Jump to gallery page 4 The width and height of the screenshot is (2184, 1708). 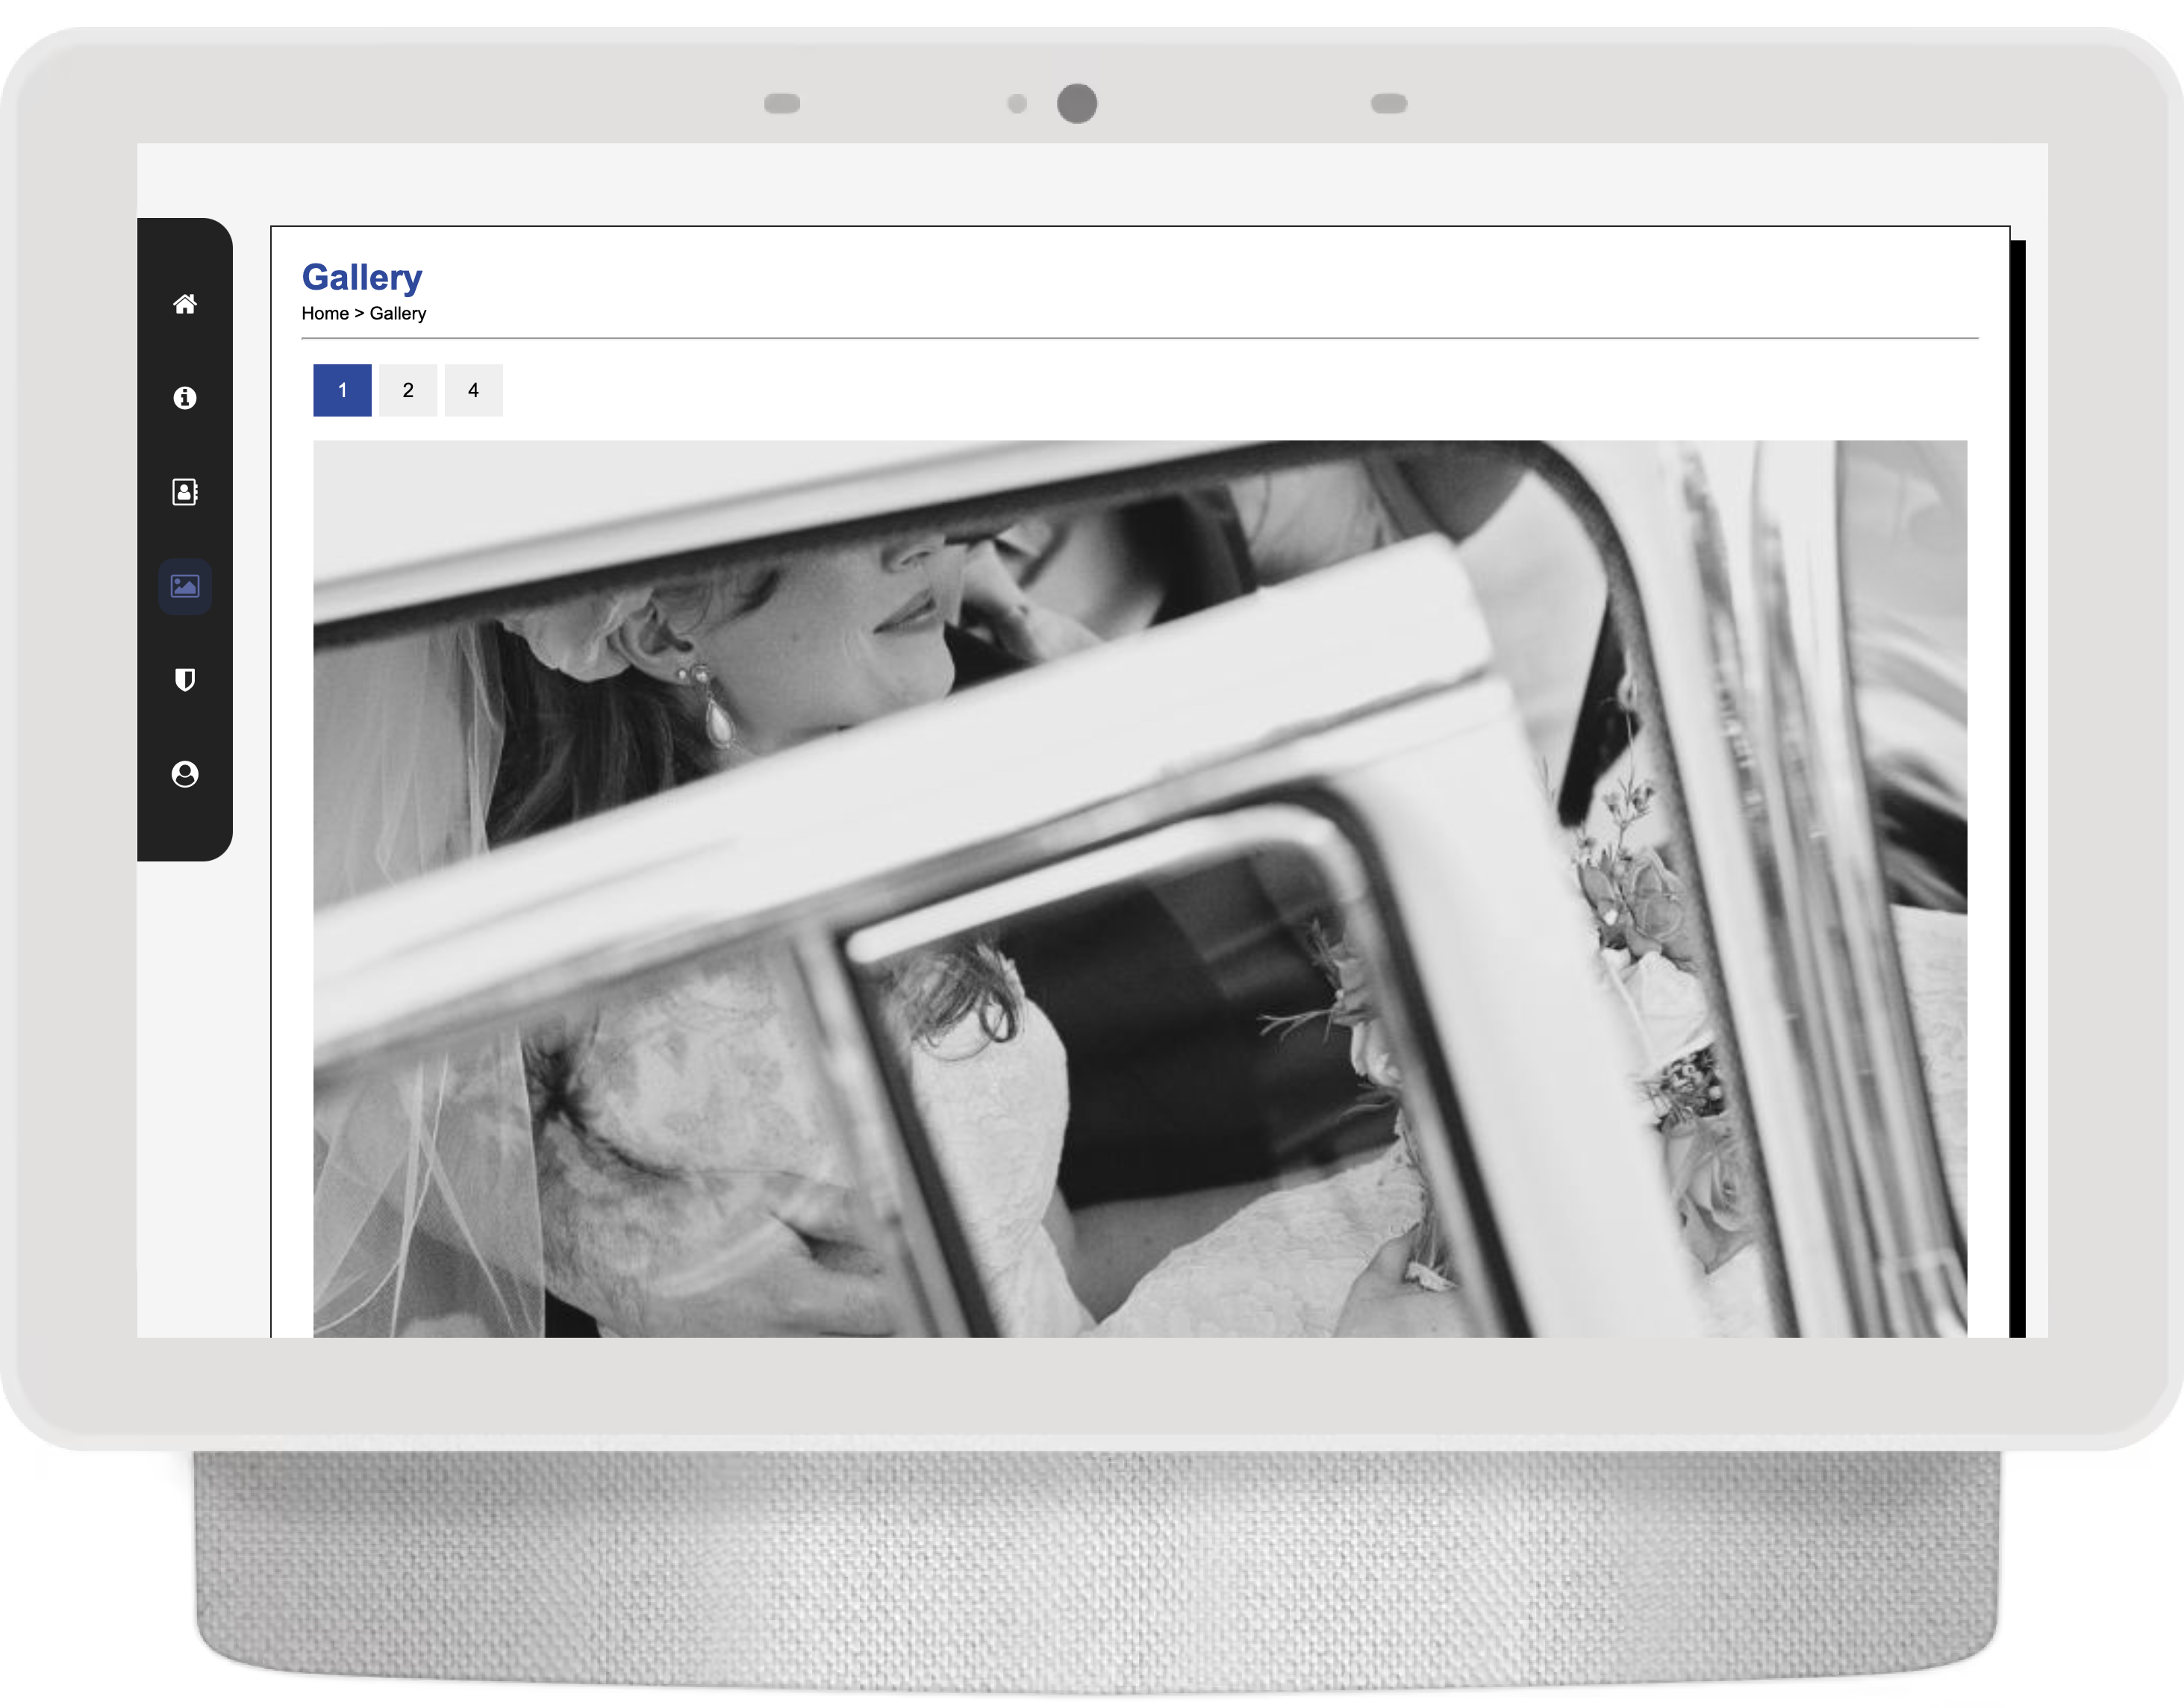coord(473,390)
